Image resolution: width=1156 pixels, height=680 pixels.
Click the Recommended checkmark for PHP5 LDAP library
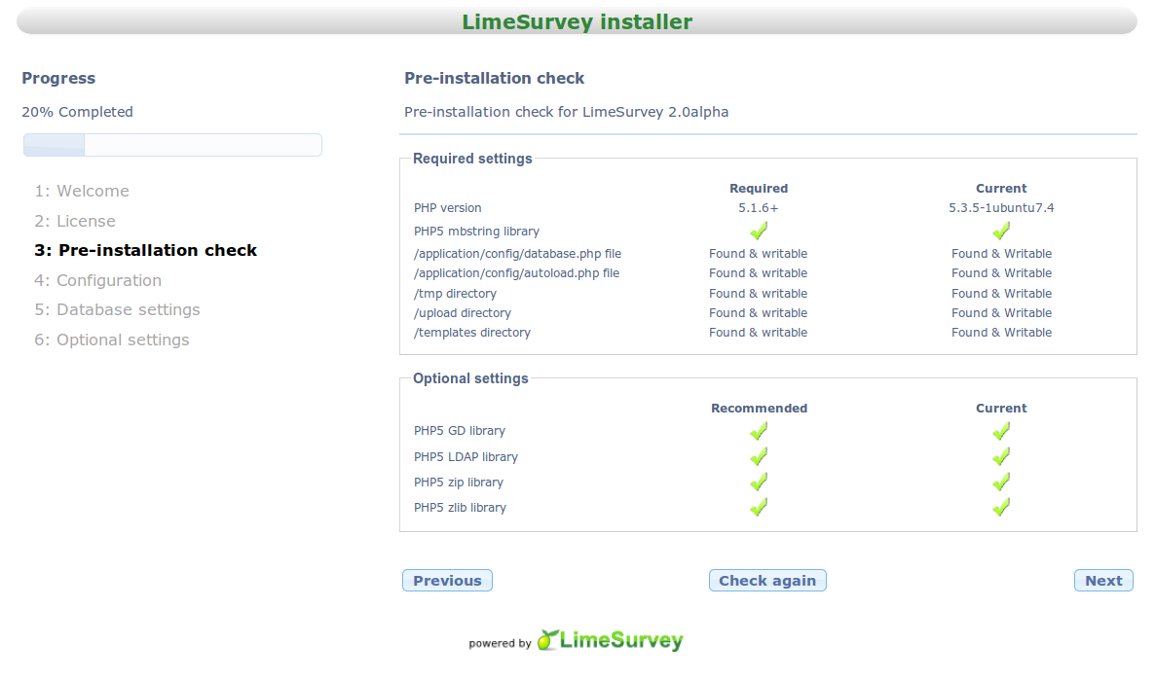[758, 456]
